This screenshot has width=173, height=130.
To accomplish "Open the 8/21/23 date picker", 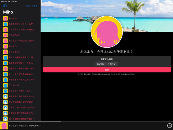I will [x=101, y=64].
